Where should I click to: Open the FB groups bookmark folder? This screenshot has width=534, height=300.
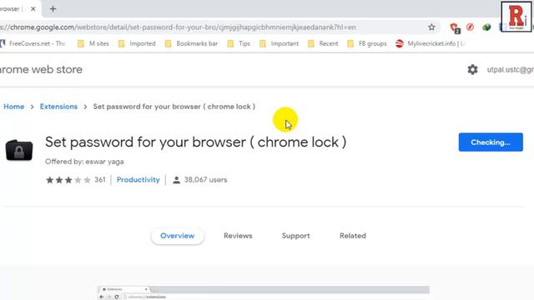coord(367,43)
